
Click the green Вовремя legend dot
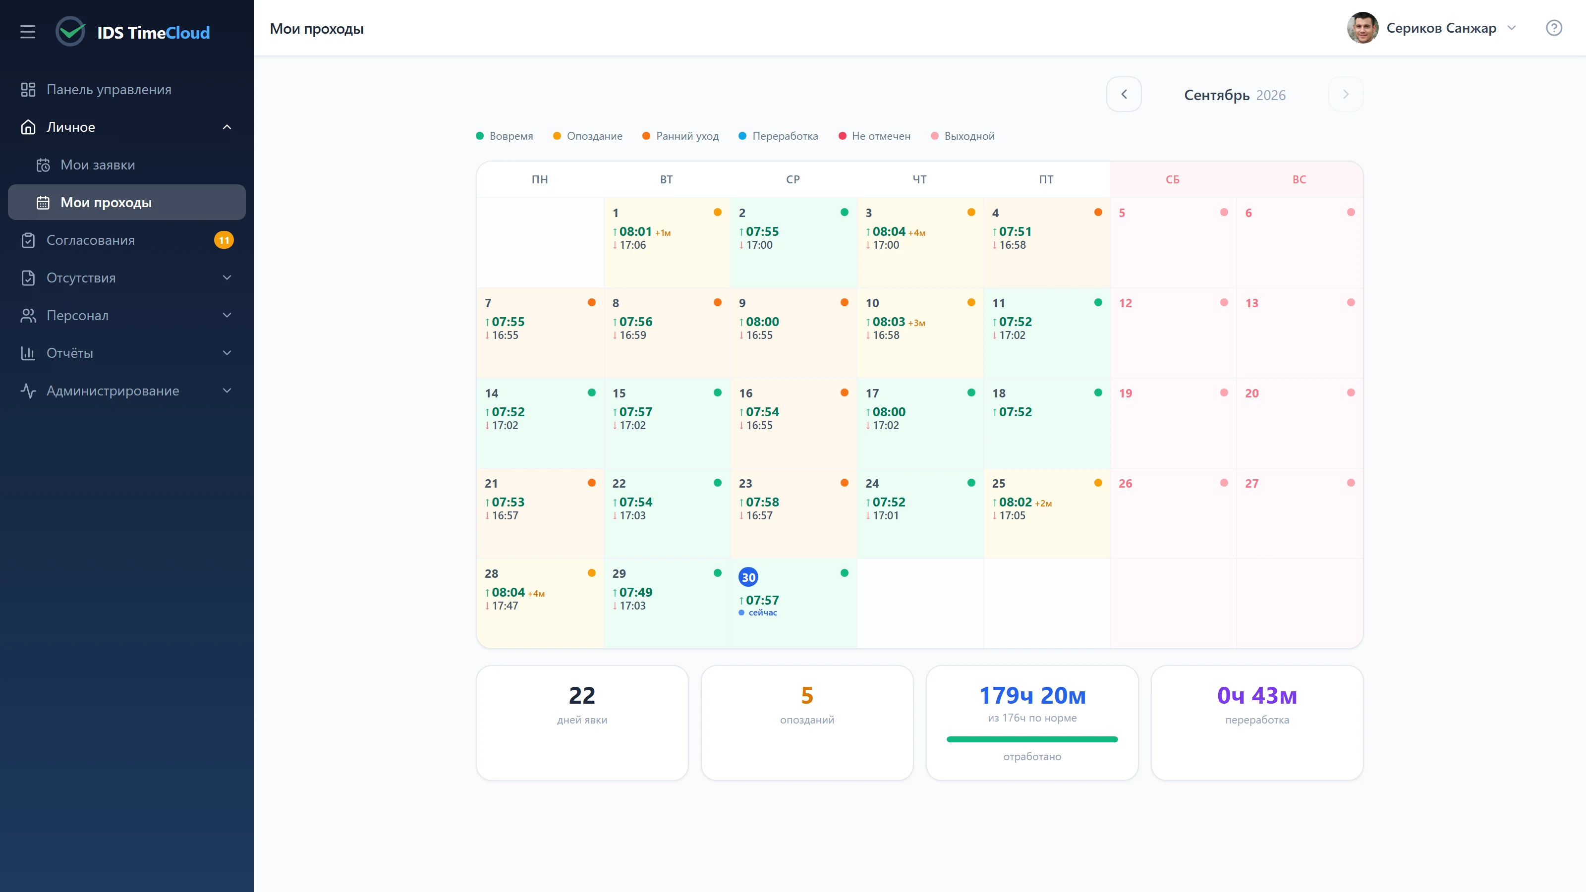coord(480,136)
